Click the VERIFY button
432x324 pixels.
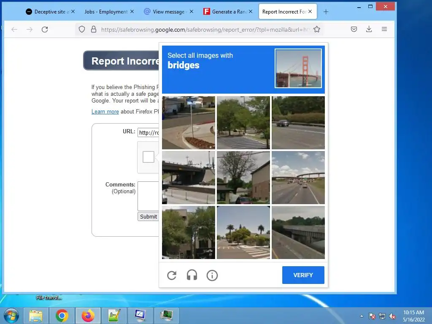pyautogui.click(x=303, y=275)
